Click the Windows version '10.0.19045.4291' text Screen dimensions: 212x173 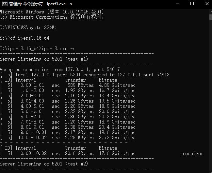coord(83,12)
